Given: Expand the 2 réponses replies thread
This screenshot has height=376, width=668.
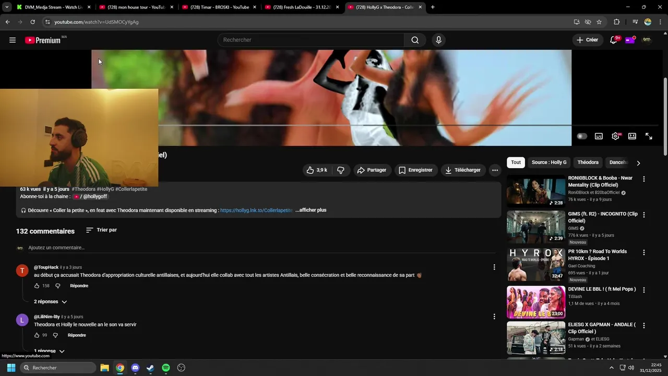Looking at the screenshot, I should pyautogui.click(x=51, y=302).
